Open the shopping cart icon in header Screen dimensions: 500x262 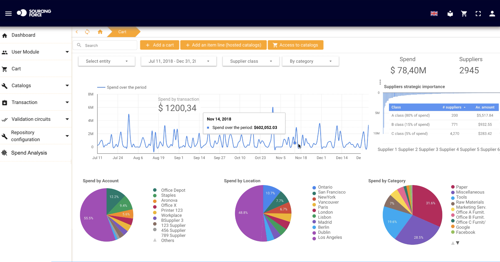tap(464, 14)
